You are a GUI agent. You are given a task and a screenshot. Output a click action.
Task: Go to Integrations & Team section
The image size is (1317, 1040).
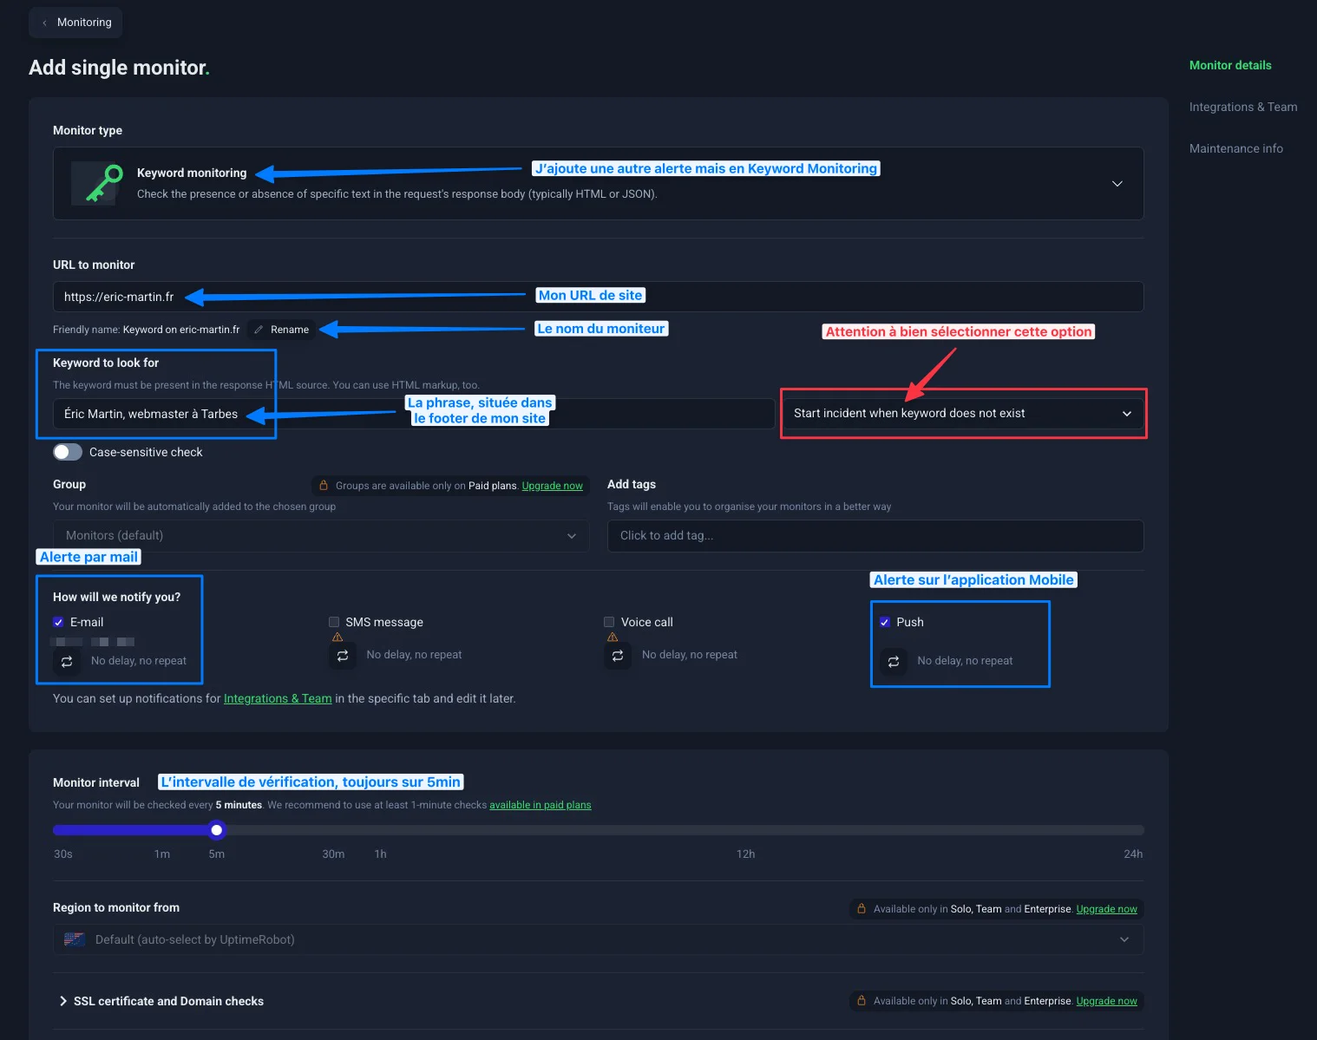[x=1242, y=107]
